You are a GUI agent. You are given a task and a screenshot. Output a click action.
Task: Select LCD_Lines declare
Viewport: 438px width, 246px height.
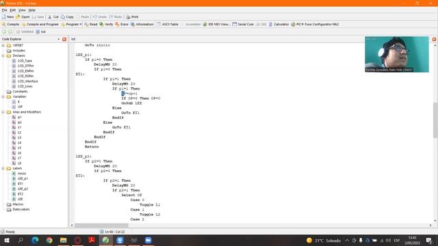click(x=25, y=86)
